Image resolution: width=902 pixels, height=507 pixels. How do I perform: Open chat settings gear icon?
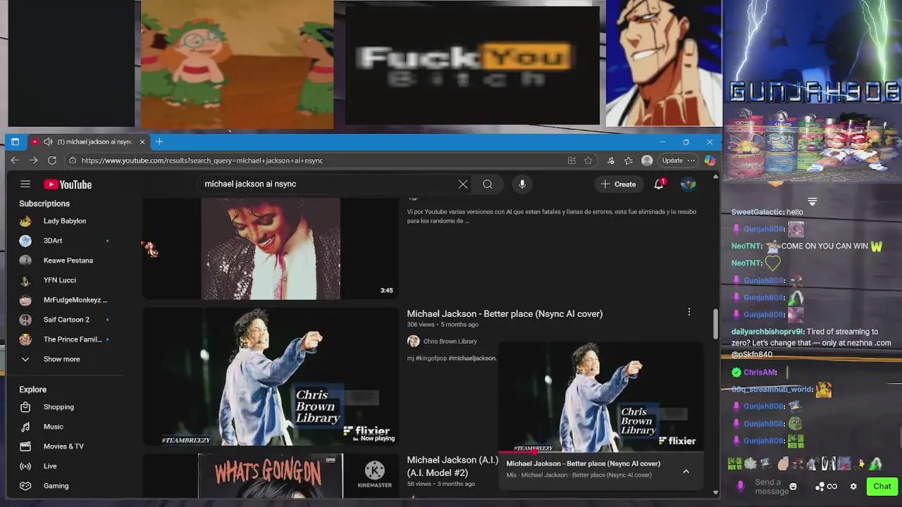point(853,487)
